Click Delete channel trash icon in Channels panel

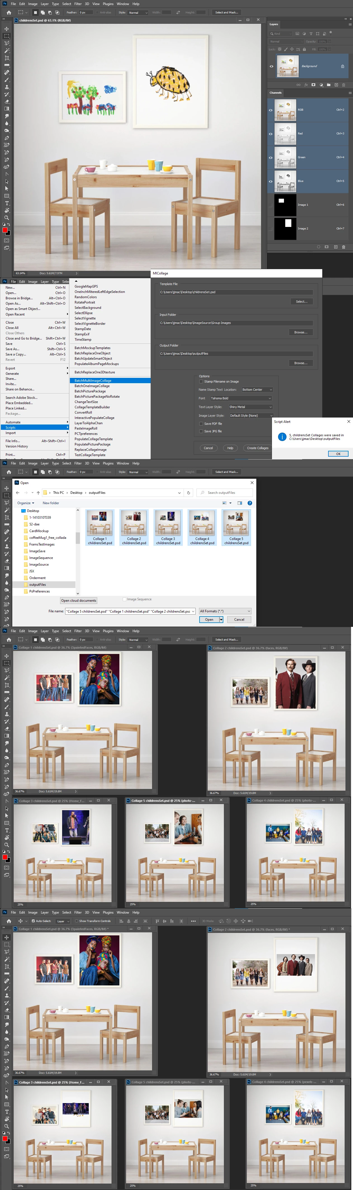tap(343, 247)
